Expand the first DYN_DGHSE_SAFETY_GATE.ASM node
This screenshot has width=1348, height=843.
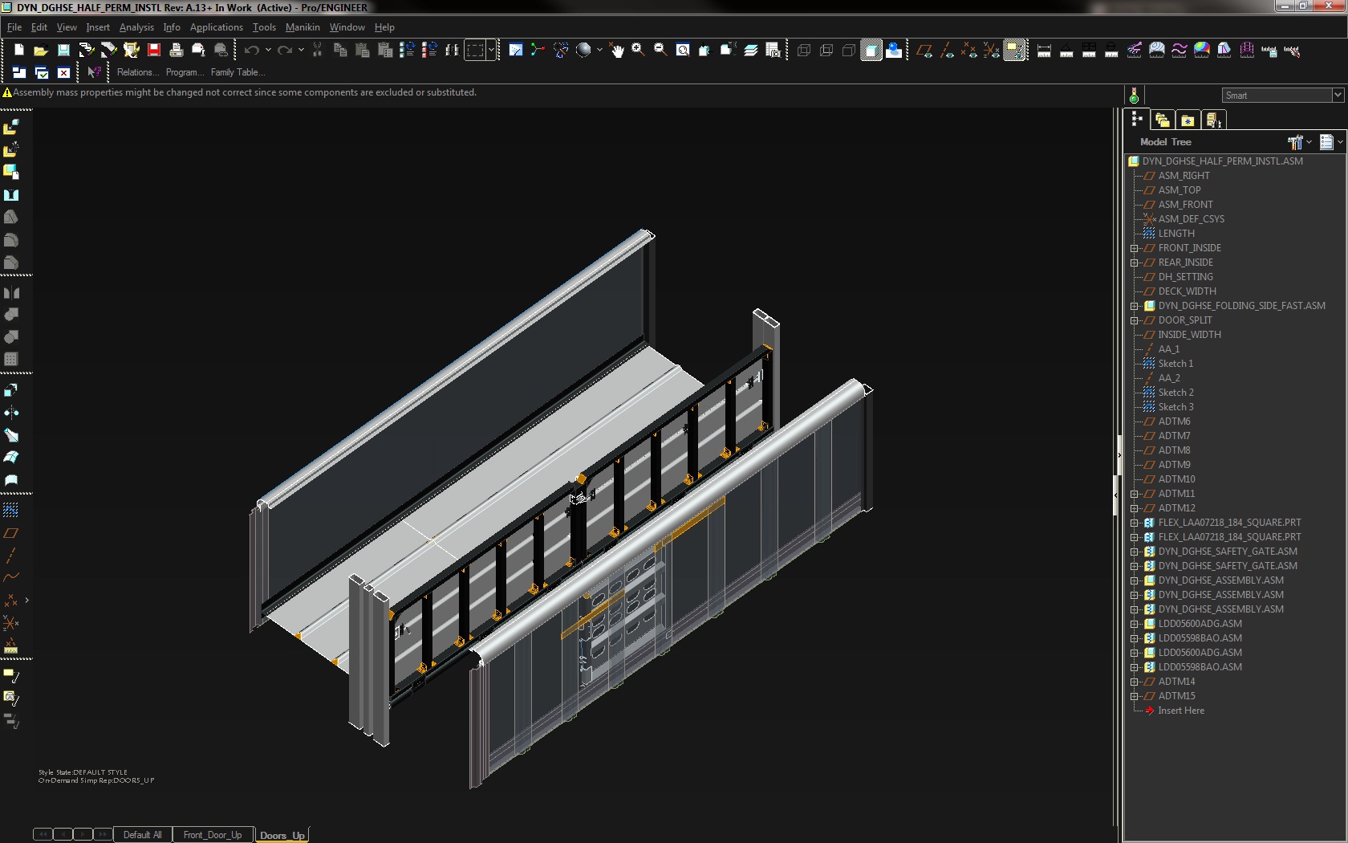click(1135, 552)
